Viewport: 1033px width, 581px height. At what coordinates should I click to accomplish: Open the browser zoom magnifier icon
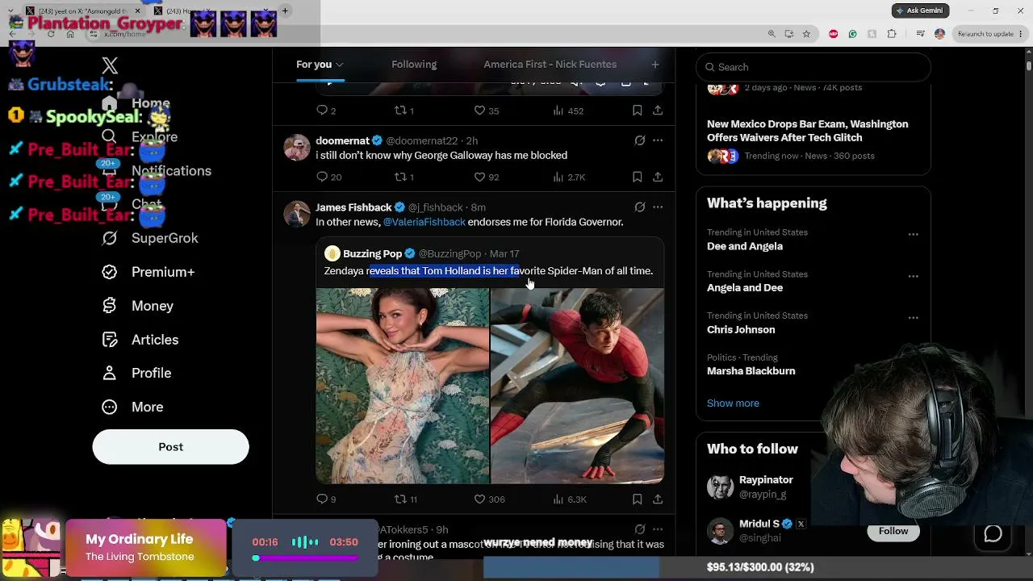(x=772, y=34)
